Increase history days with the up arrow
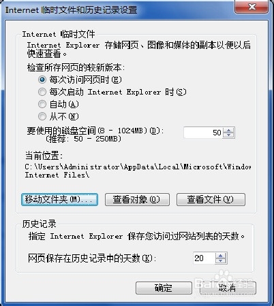Viewport: 274px width, 306px height. click(221, 256)
